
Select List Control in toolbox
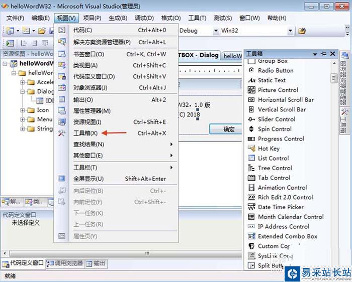268,159
